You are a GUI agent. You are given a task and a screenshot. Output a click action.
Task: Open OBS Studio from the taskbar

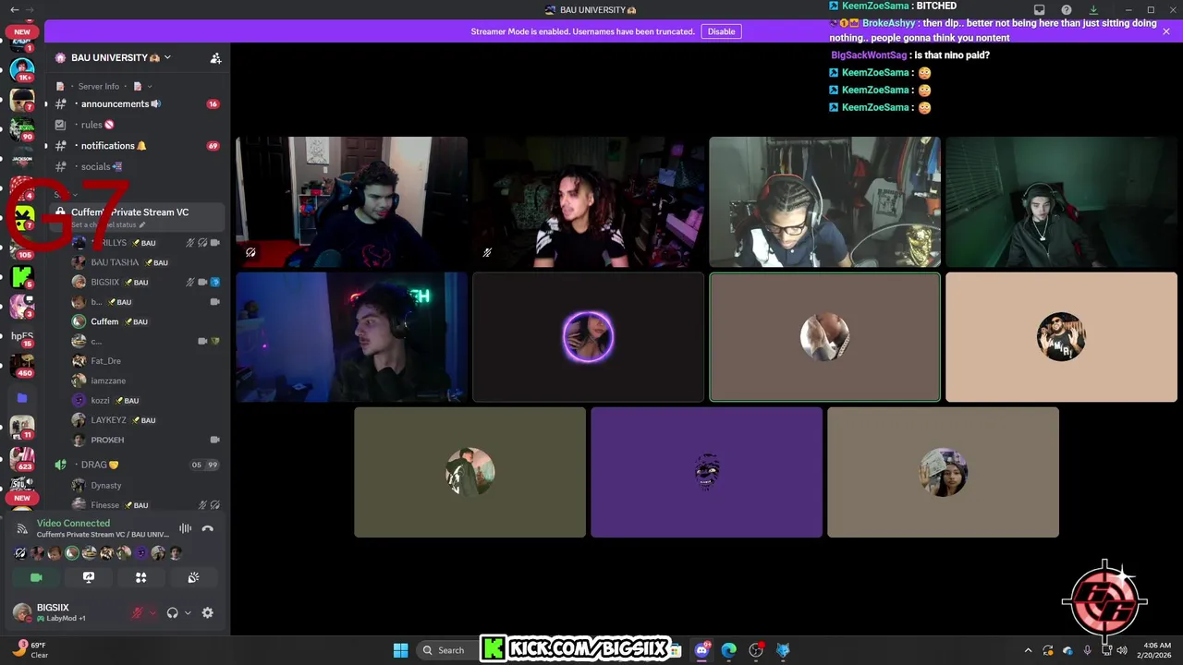[x=756, y=650]
